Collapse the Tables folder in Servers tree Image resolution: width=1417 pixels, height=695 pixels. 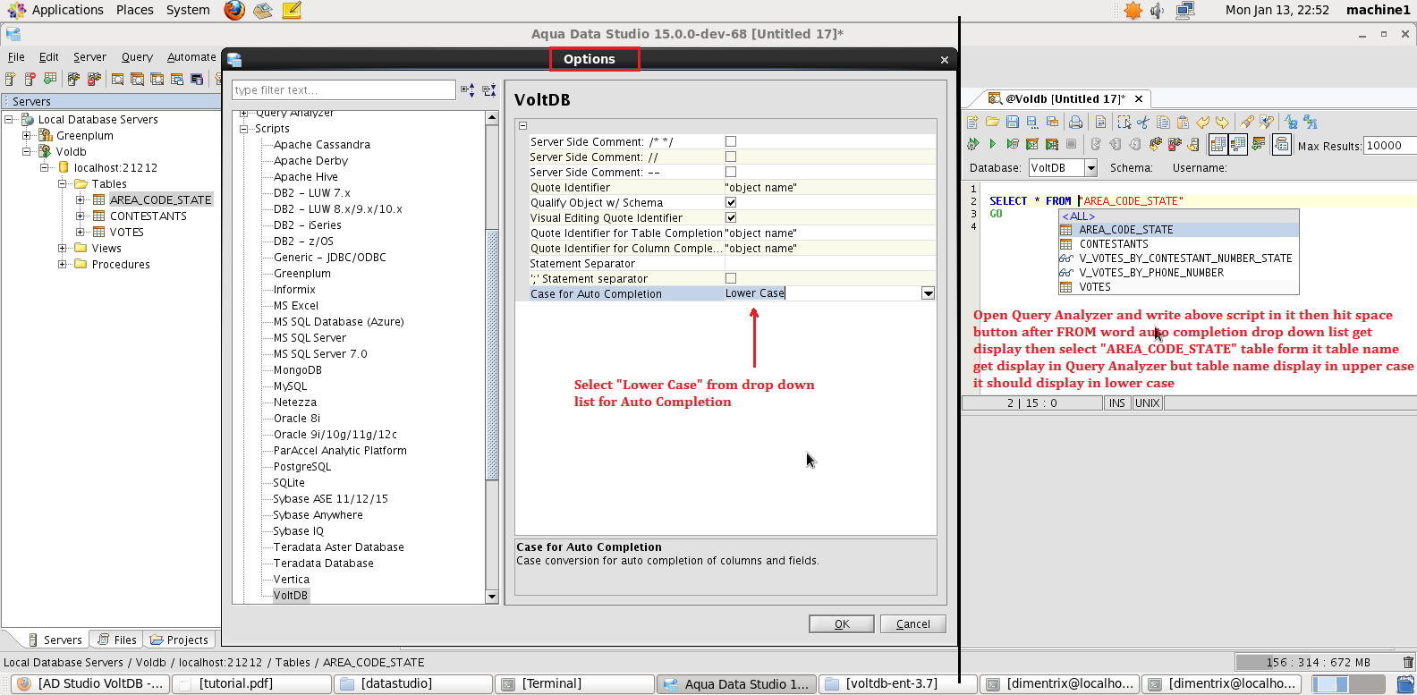tap(63, 184)
